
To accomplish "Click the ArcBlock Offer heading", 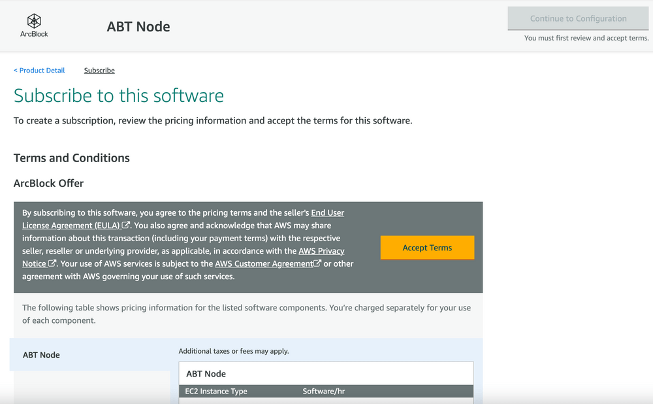I will coord(49,184).
